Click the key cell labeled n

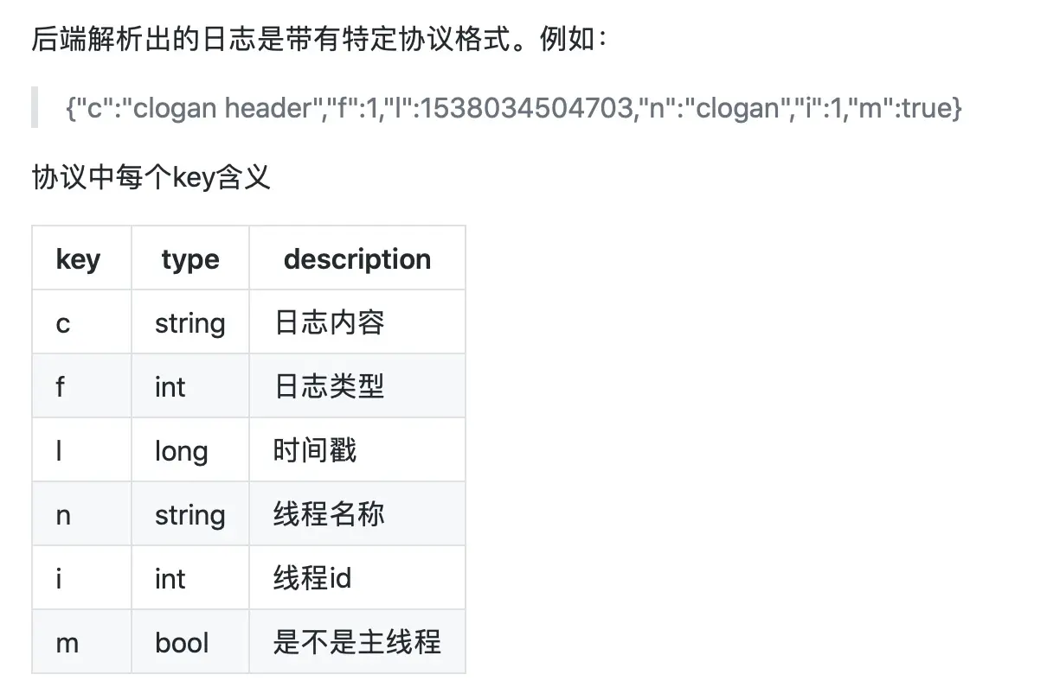click(81, 514)
